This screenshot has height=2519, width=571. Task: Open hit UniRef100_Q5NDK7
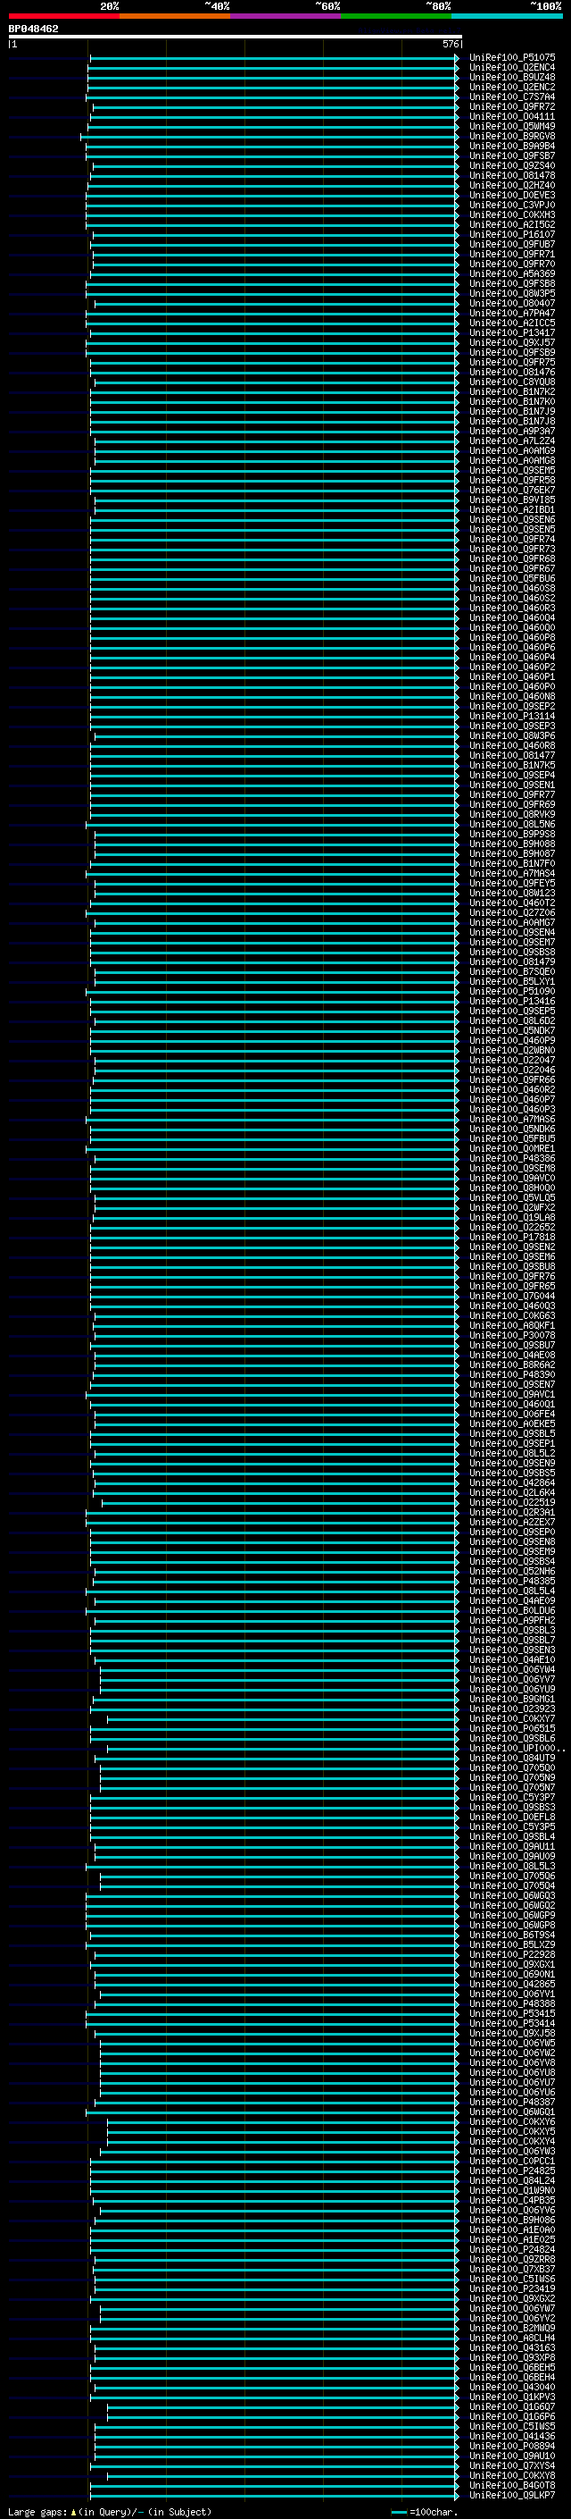pos(512,1030)
